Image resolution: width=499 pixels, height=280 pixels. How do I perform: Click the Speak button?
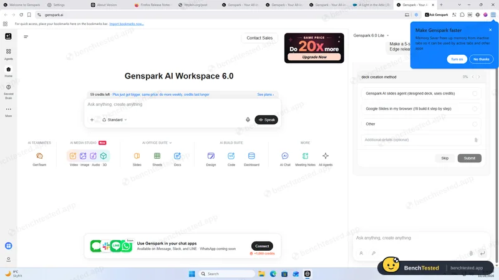click(x=266, y=119)
